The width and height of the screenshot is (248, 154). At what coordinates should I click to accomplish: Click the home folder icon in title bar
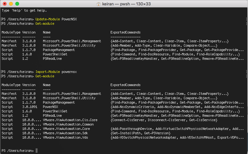pos(99,4)
